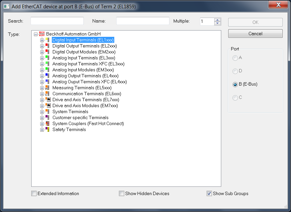The width and height of the screenshot is (291, 212).
Task: Click the Measuring Terminals icon with M
Action: tap(47, 88)
